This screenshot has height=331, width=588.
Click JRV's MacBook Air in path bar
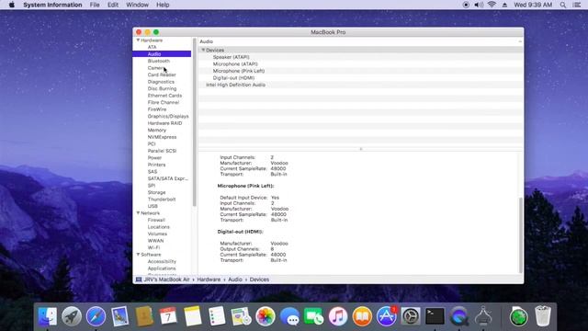pyautogui.click(x=166, y=280)
